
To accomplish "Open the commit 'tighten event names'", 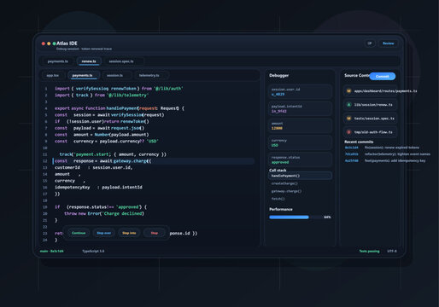I will pyautogui.click(x=388, y=154).
